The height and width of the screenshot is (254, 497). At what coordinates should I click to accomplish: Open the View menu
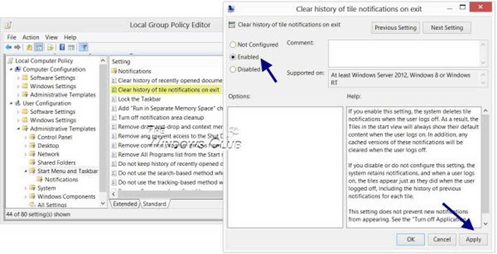51,37
